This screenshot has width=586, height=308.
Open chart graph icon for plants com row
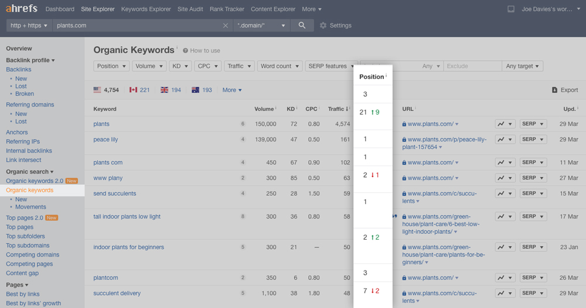point(505,162)
